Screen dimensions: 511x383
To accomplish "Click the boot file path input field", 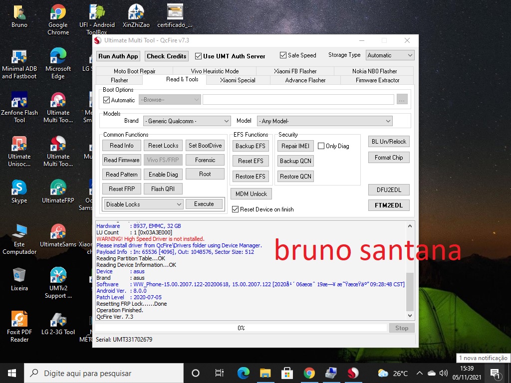I will [298, 100].
